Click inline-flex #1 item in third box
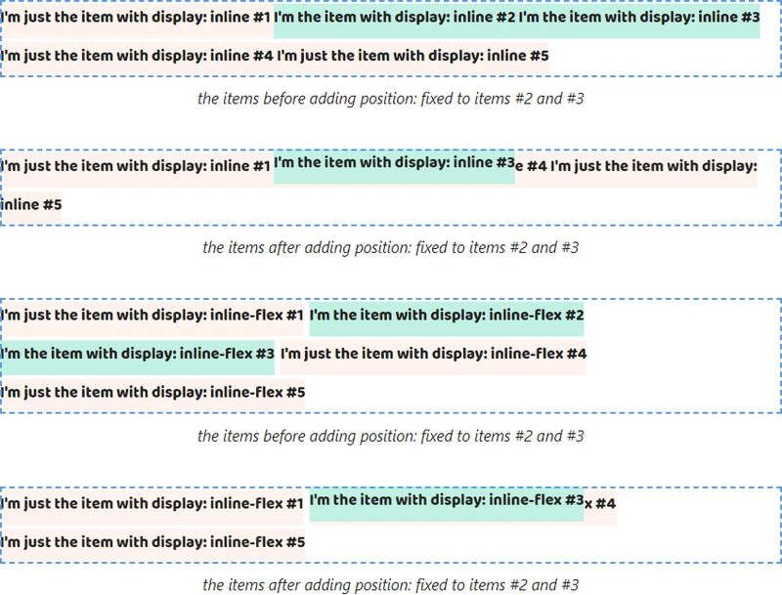The width and height of the screenshot is (782, 595). (x=152, y=319)
